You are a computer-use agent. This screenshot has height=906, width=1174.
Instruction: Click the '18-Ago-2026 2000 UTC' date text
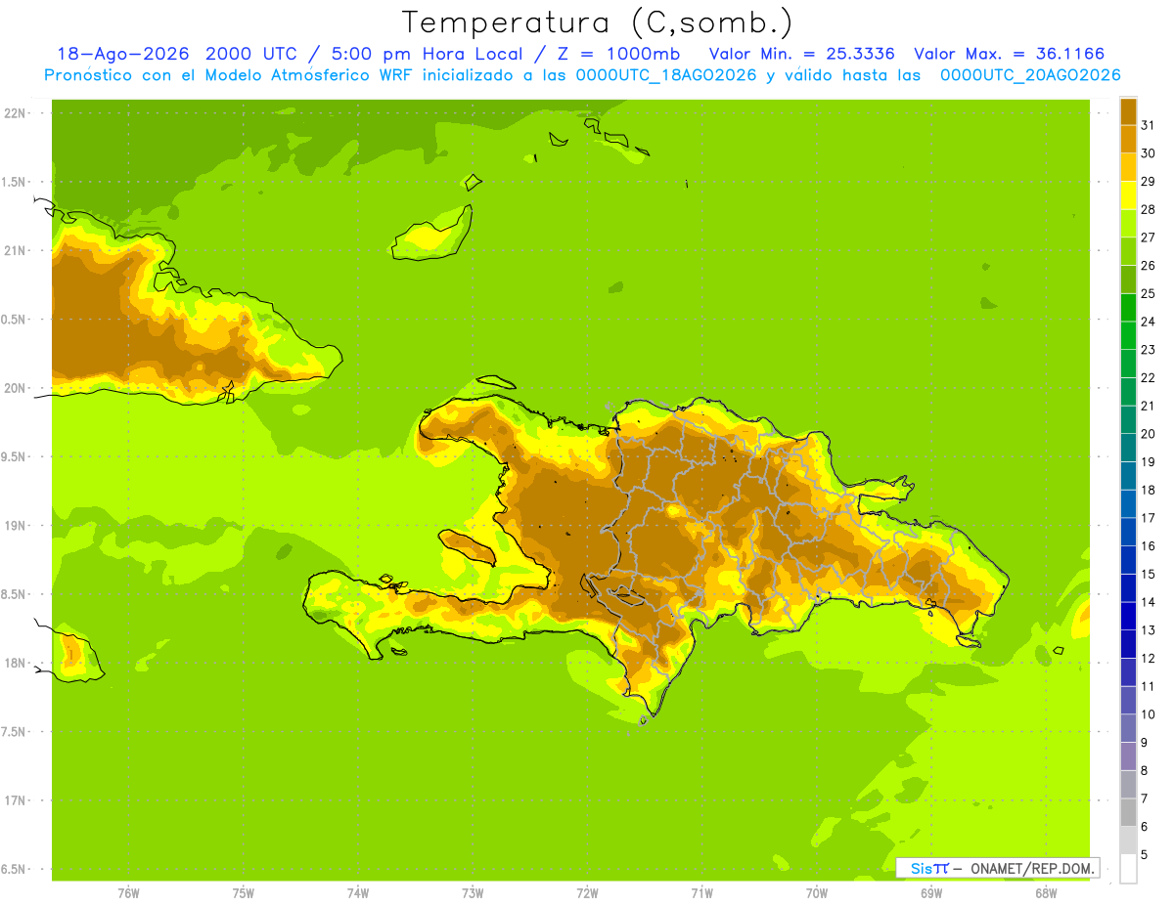[178, 54]
